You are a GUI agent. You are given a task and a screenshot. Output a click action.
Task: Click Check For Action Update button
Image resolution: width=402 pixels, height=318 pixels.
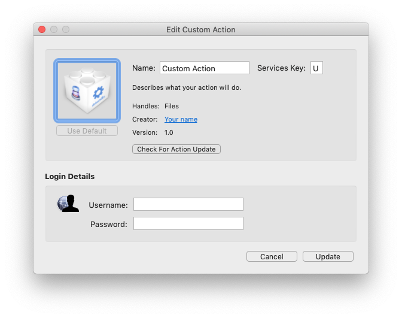176,149
